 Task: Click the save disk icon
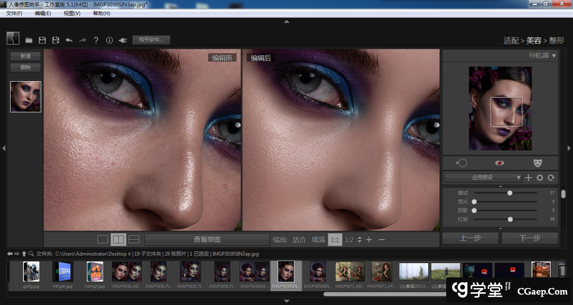(x=42, y=40)
